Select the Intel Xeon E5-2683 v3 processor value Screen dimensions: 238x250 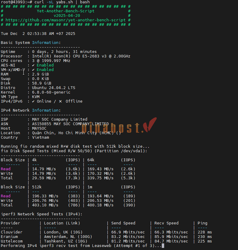(81, 56)
